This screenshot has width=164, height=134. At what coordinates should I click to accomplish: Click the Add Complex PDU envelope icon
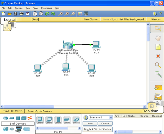(x=158, y=96)
